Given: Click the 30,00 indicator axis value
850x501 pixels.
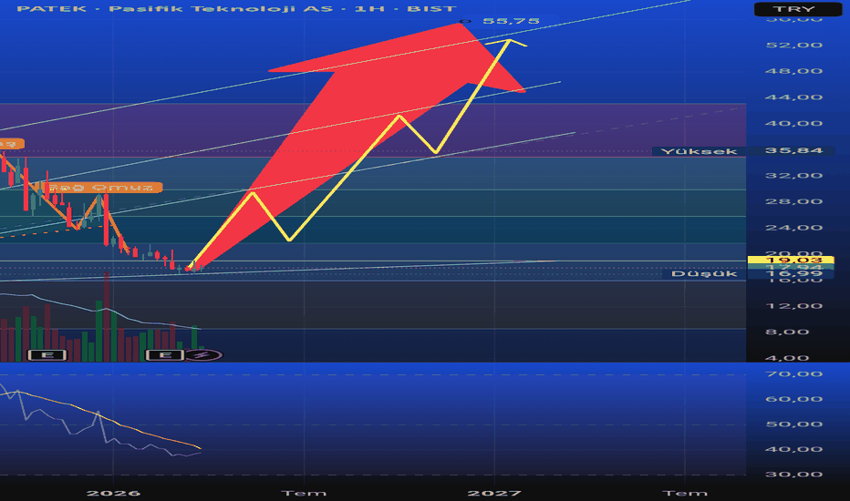Looking at the screenshot, I should click(794, 475).
